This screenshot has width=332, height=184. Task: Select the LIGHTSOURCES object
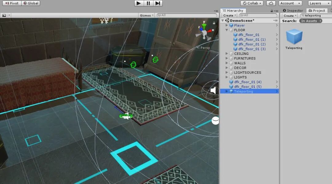point(247,73)
